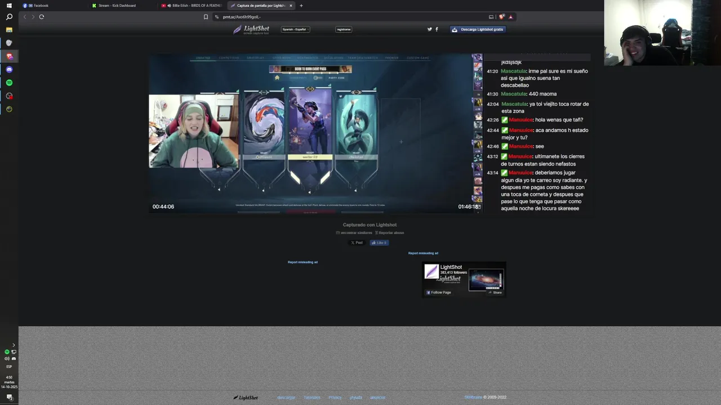Switch to Stream - Kick Dashboard tab

(123, 6)
